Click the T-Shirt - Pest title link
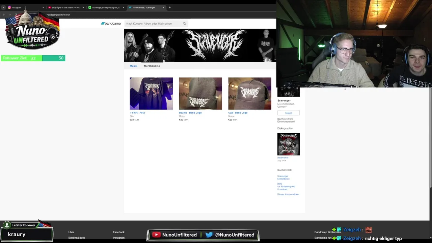 [137, 113]
